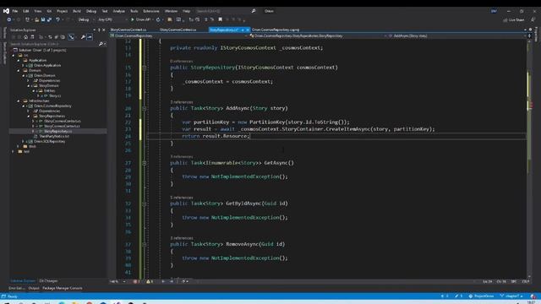
Task: Select ThirdPartyNotice.txt in Solution Explorer
Action: click(x=54, y=136)
